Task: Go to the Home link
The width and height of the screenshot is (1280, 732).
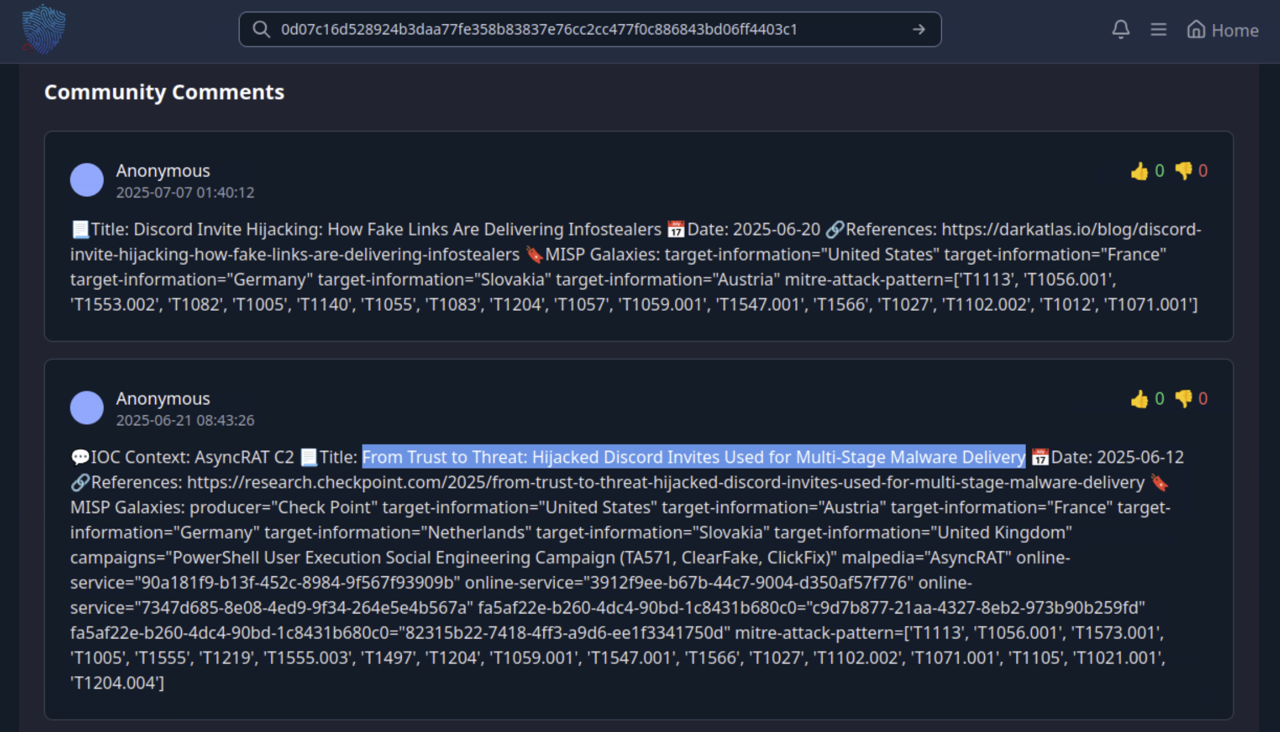Action: coord(1222,30)
